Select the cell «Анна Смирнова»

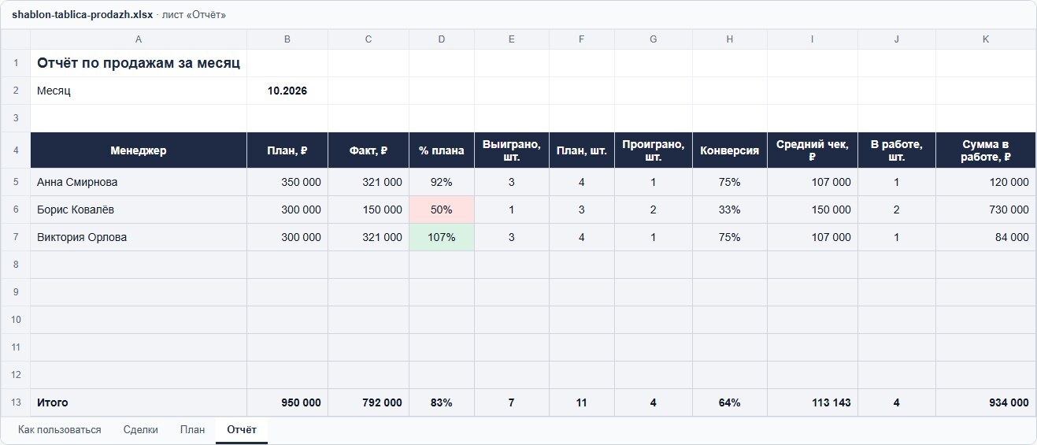[x=139, y=182]
